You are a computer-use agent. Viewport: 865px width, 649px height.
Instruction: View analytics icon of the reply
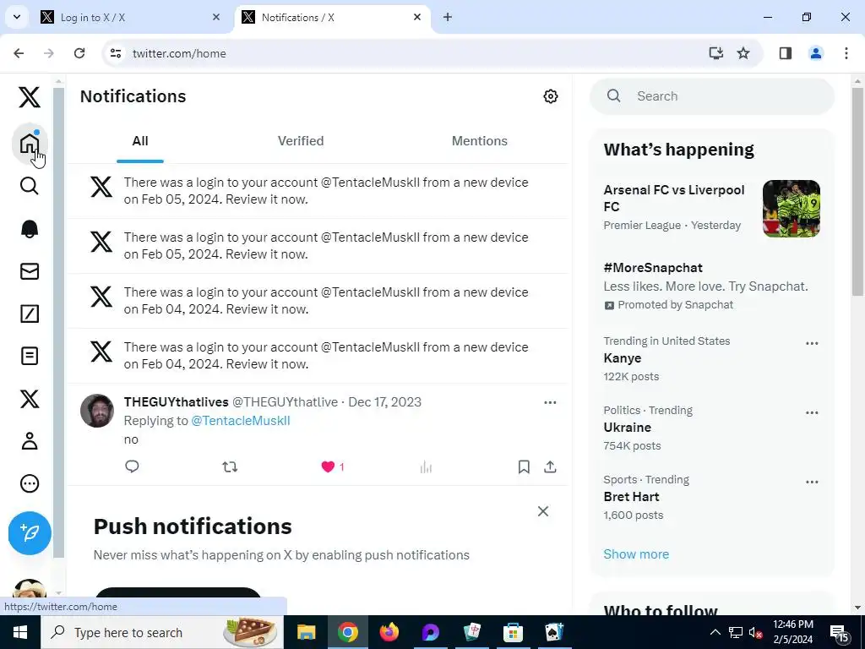(426, 466)
